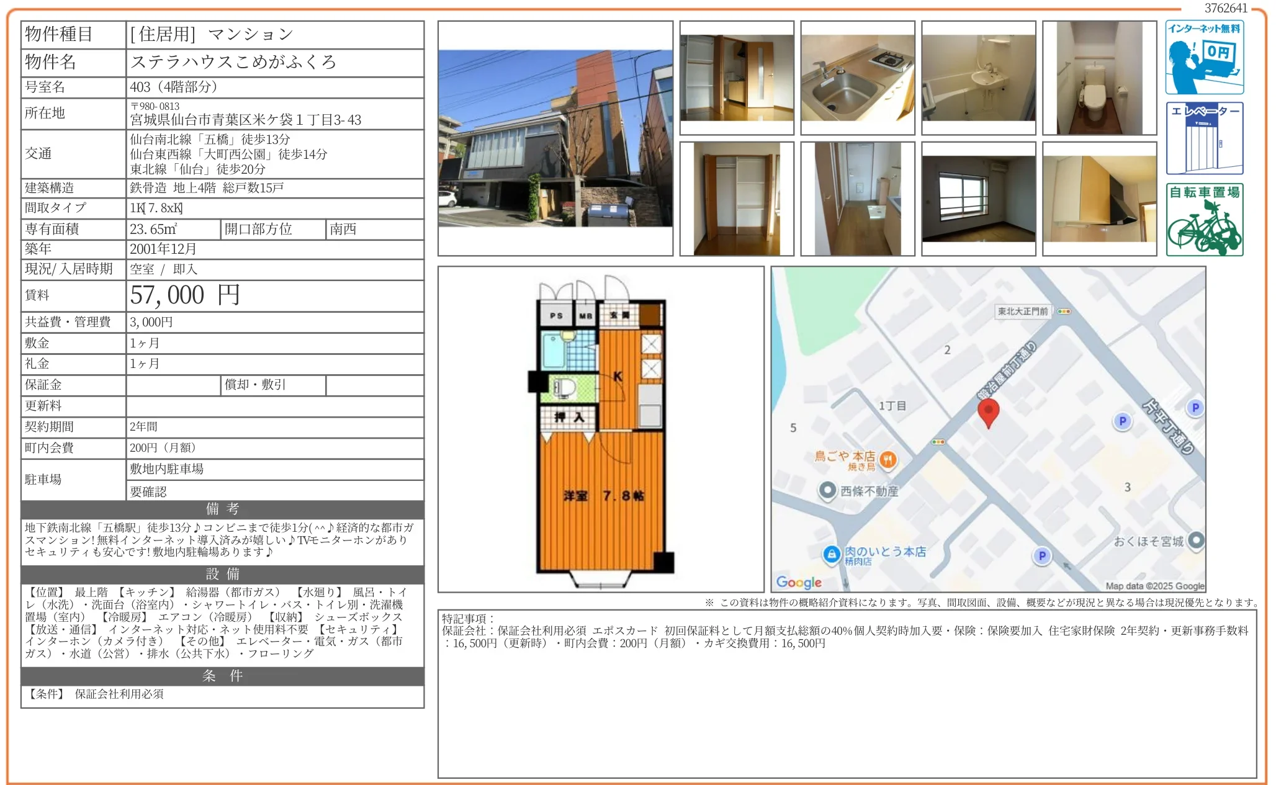Select the bathroom photo thumbnail
Image resolution: width=1276 pixels, height=785 pixels.
979,78
